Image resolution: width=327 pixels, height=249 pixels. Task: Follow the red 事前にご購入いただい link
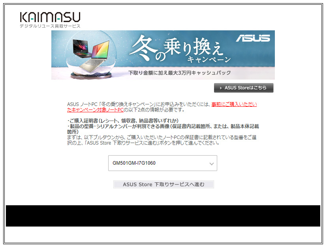tap(234, 104)
